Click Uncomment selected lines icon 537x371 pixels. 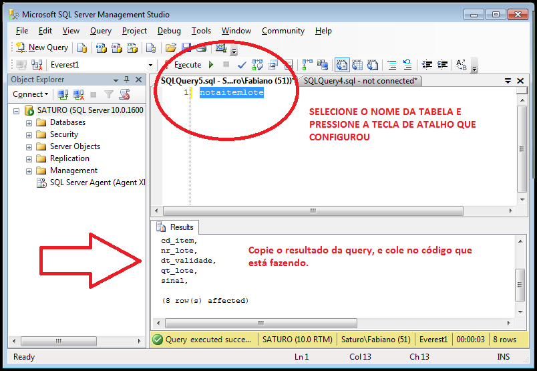[407, 64]
